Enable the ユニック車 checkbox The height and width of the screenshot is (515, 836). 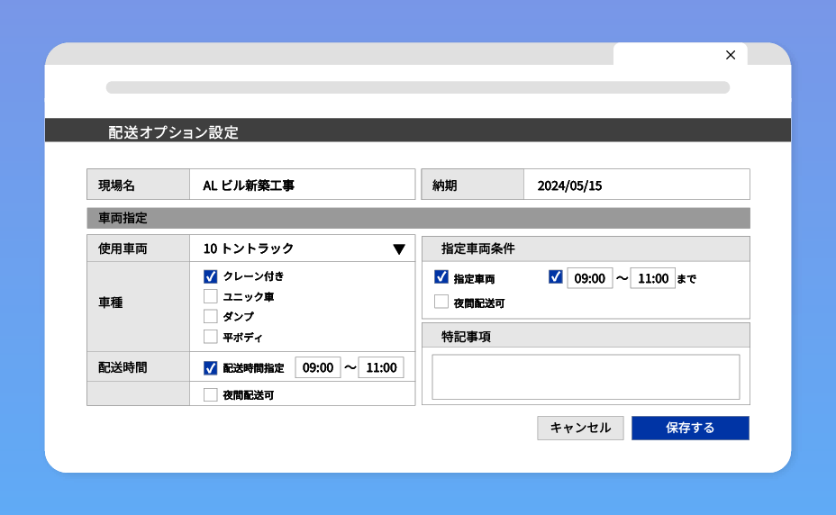[211, 296]
